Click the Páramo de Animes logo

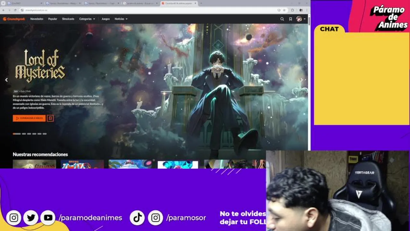389,18
